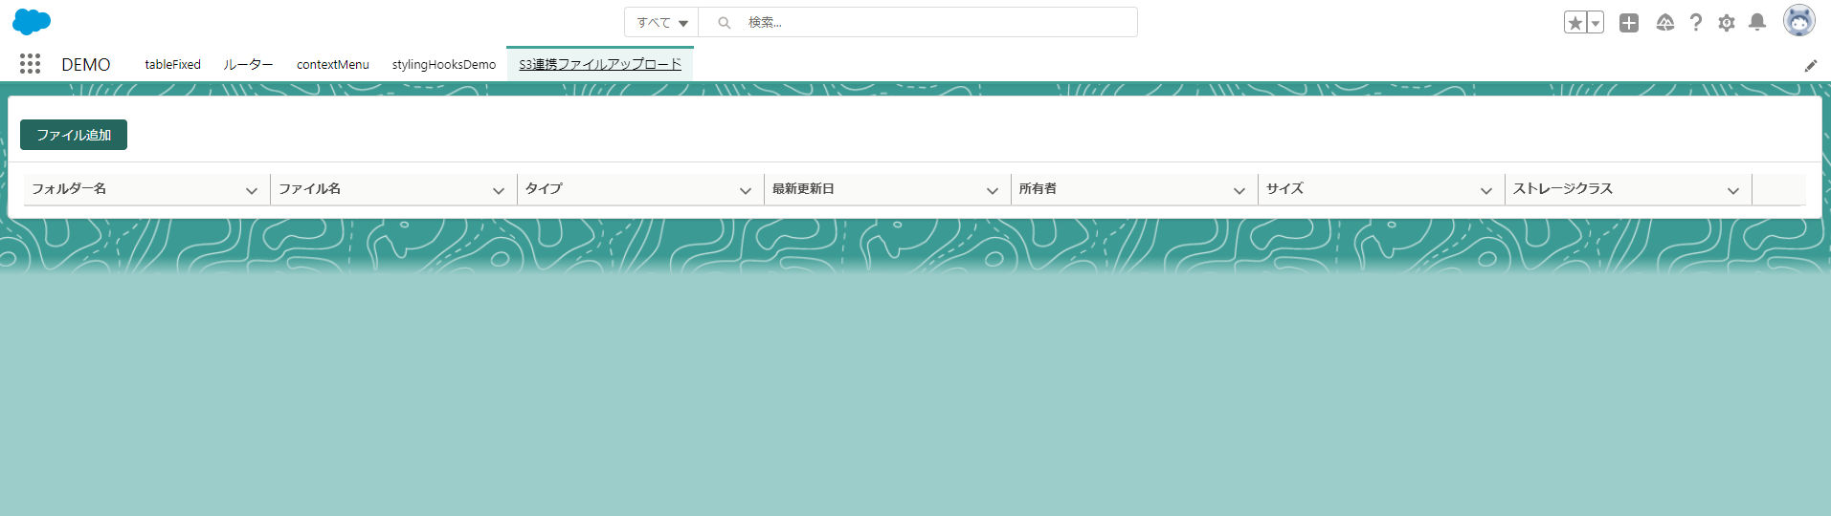Click the DEMO app name

(86, 65)
